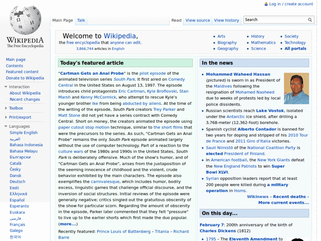Open the Lake Vostok link
The width and height of the screenshot is (321, 241).
[x=270, y=111]
